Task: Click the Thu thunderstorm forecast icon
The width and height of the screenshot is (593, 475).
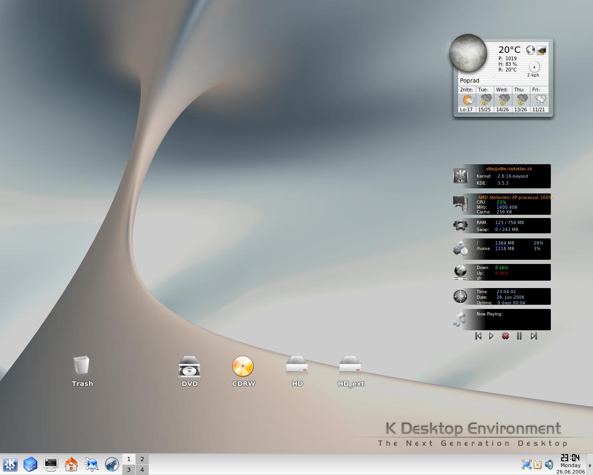Action: click(522, 100)
